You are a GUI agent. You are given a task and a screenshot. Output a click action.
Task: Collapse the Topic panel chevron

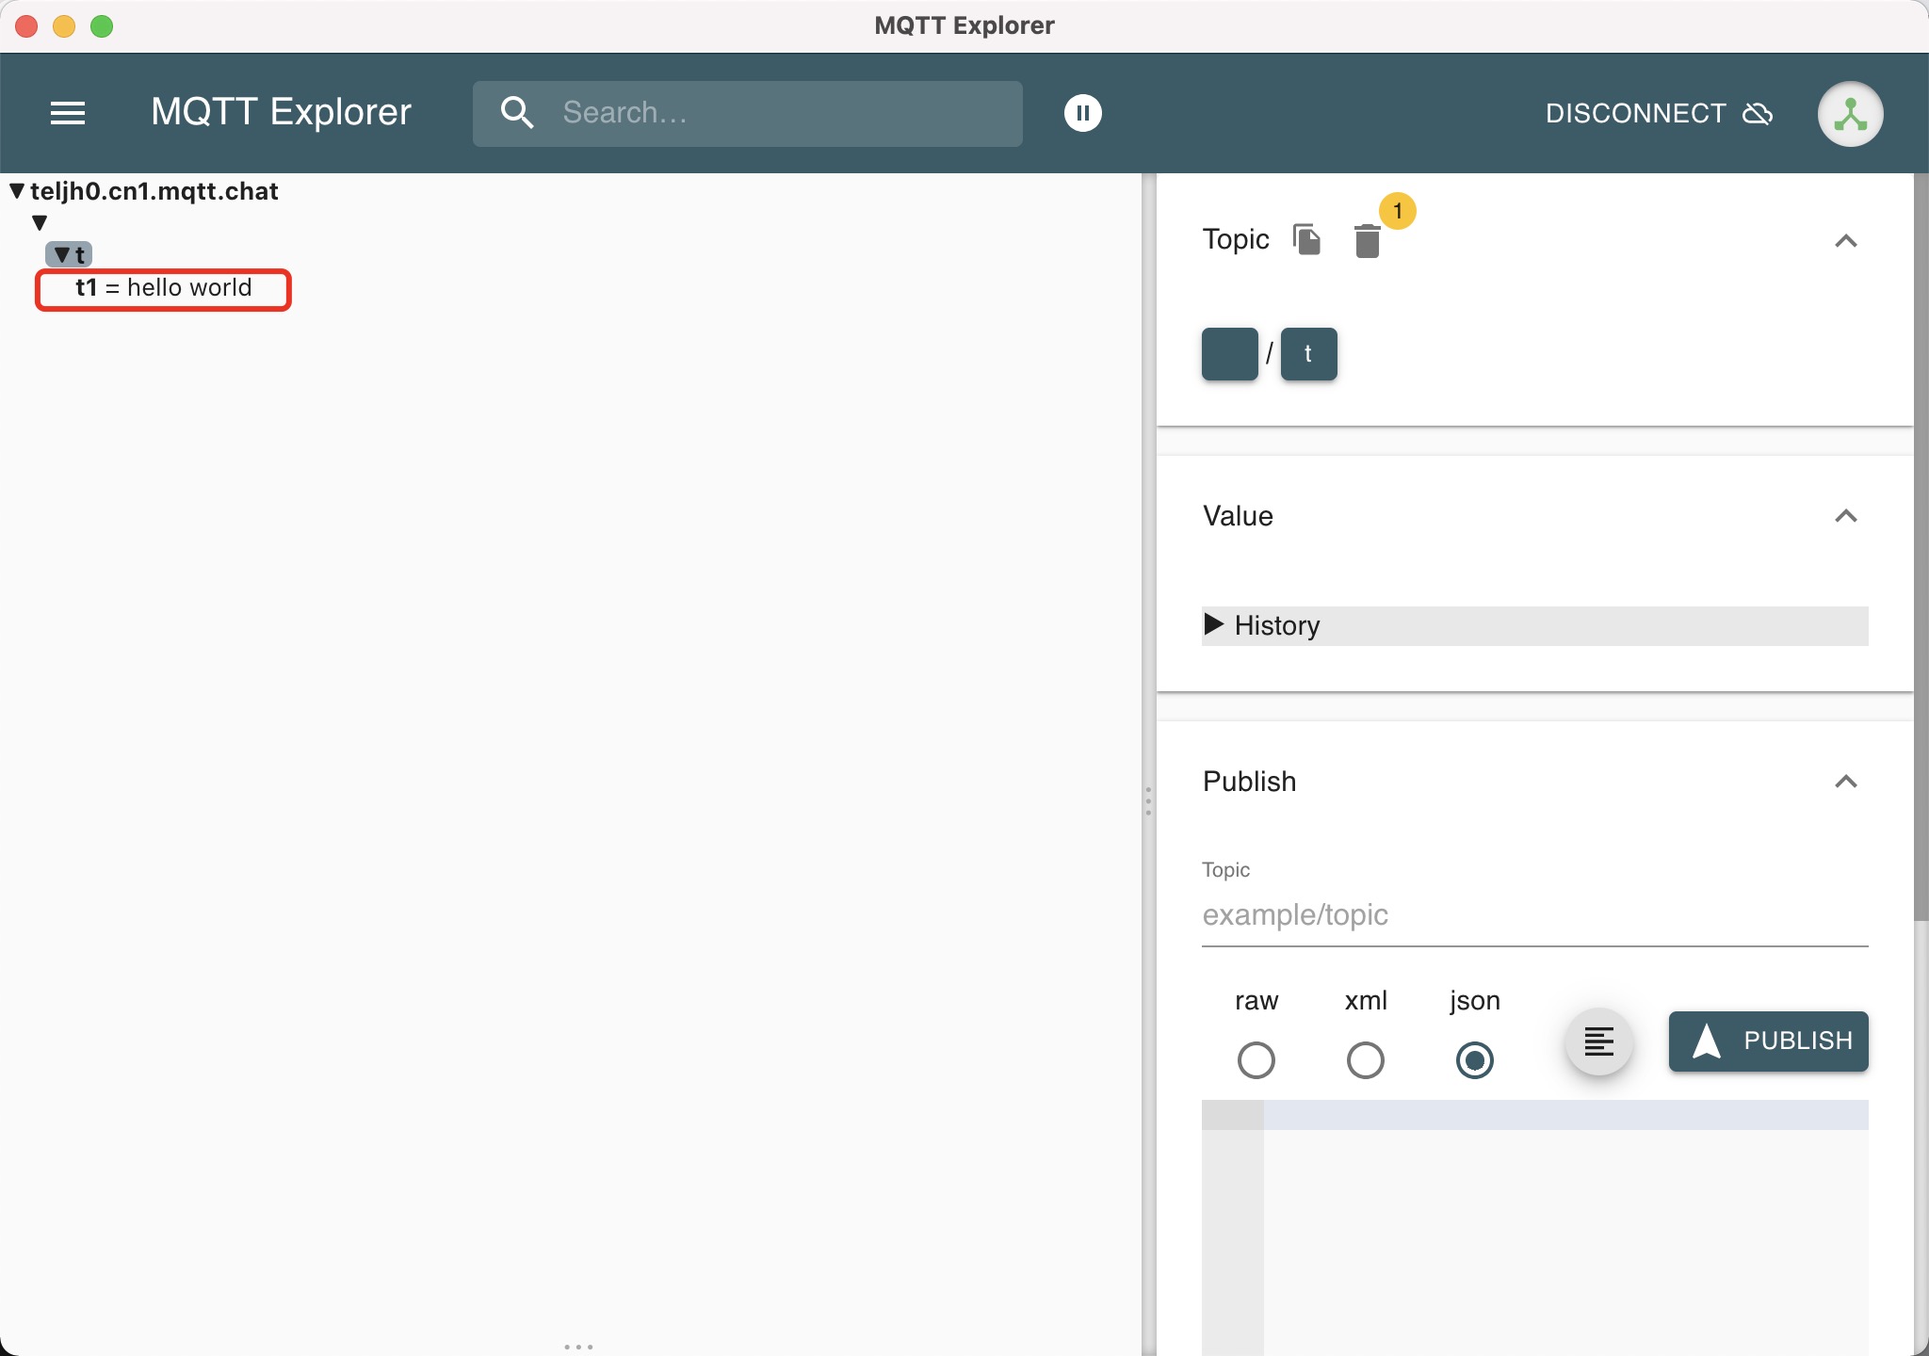(1845, 241)
